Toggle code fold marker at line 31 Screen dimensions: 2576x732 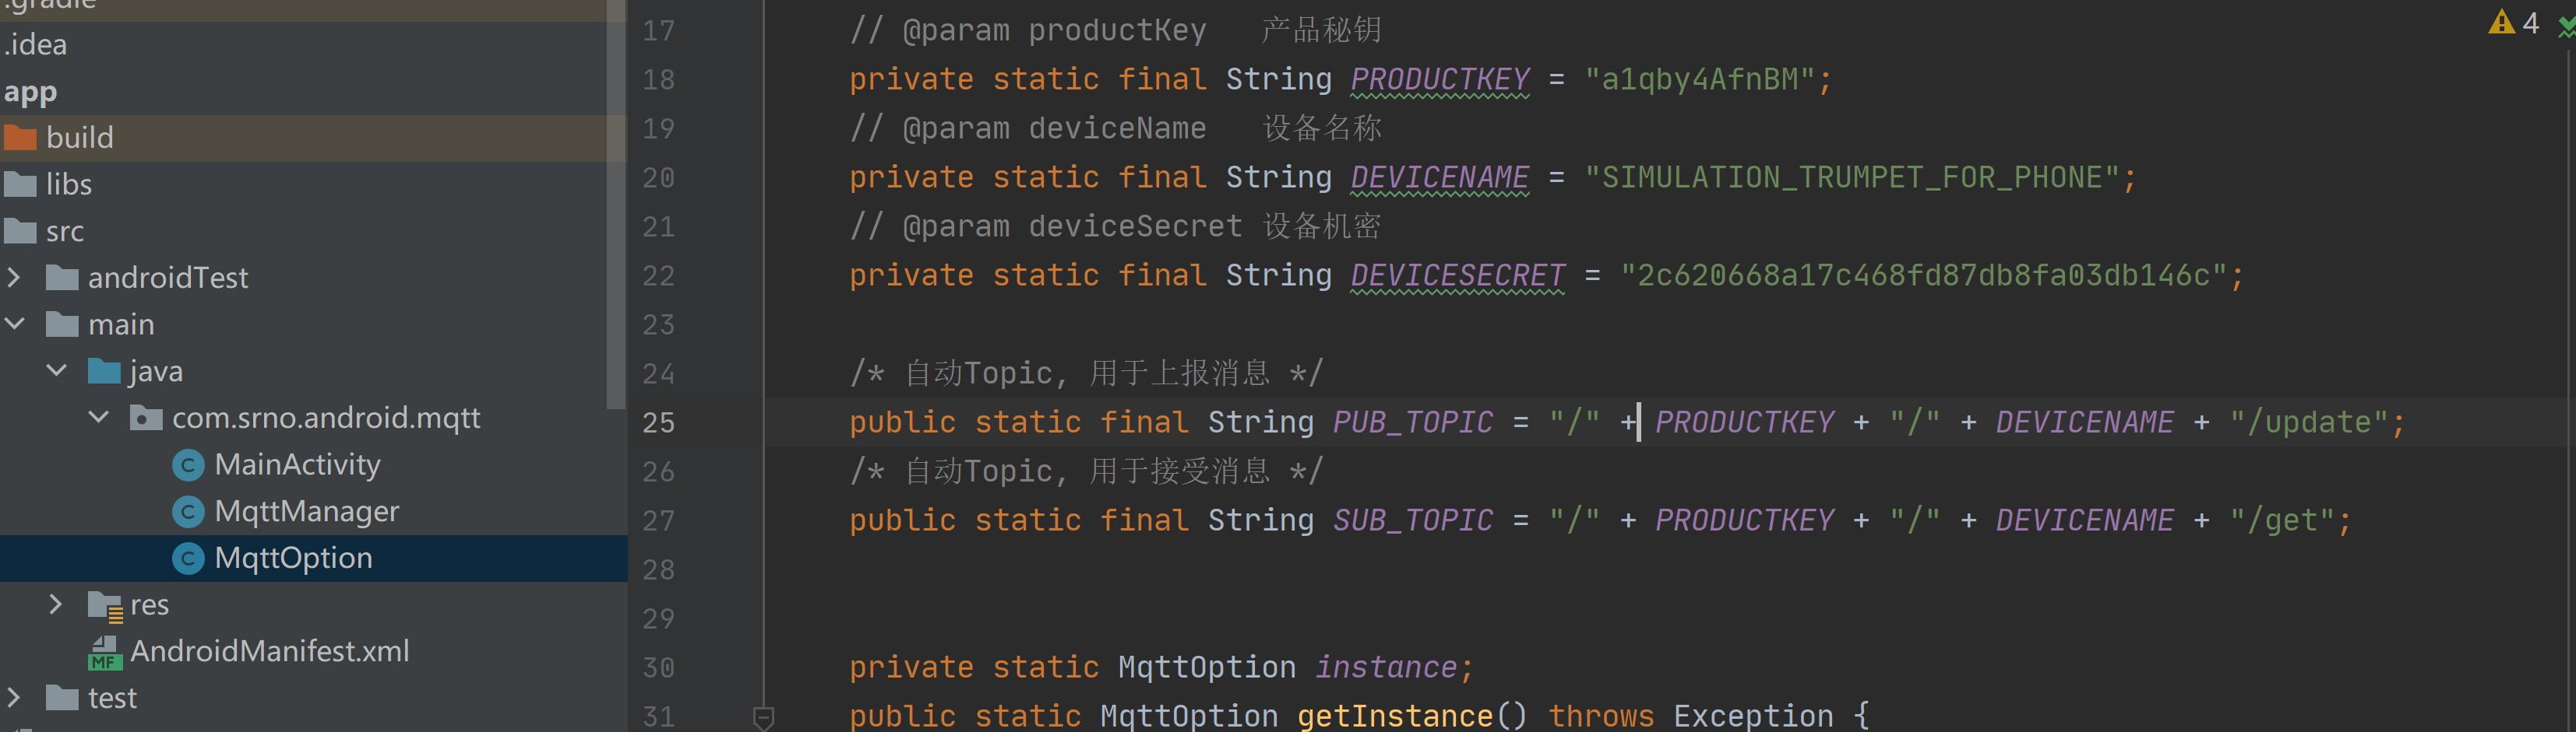coord(764,716)
